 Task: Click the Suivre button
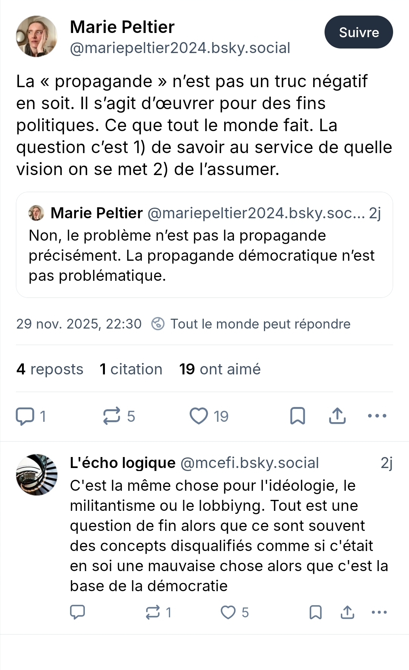[358, 32]
